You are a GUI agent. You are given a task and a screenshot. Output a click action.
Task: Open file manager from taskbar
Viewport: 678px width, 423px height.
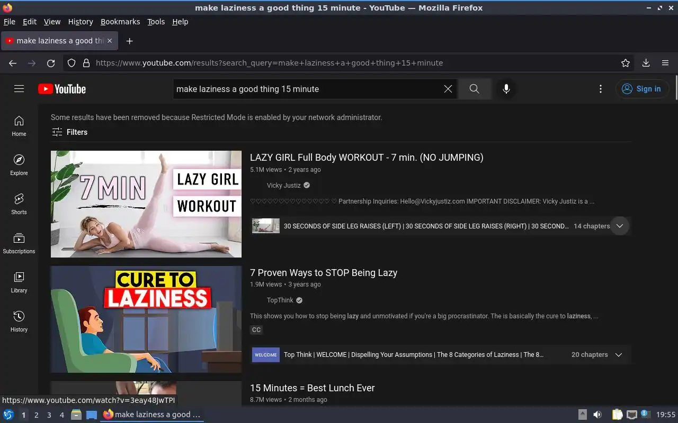(76, 415)
